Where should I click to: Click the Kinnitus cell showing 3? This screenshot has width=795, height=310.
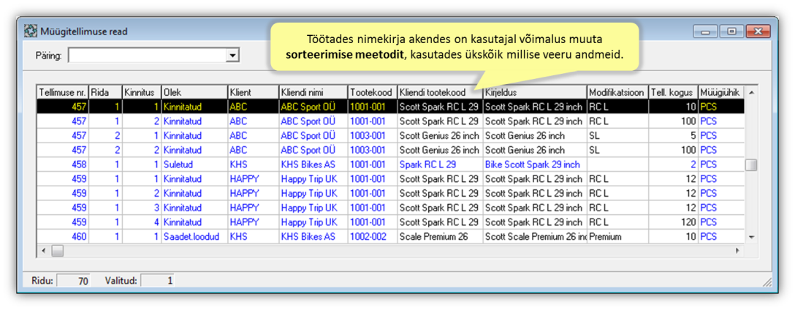142,208
